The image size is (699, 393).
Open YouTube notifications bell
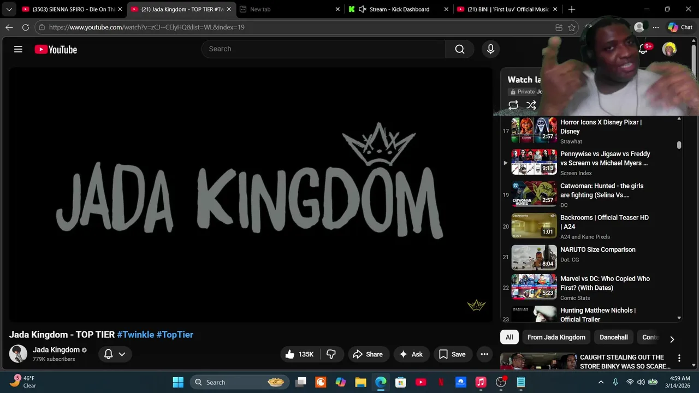(643, 49)
